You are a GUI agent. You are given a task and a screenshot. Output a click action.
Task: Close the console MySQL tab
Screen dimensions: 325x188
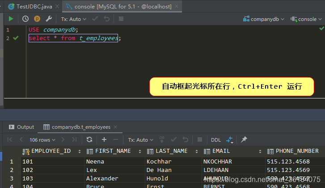pos(177,7)
